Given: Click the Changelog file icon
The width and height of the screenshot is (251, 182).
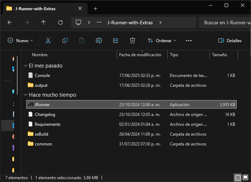Looking at the screenshot, I should [31, 114].
